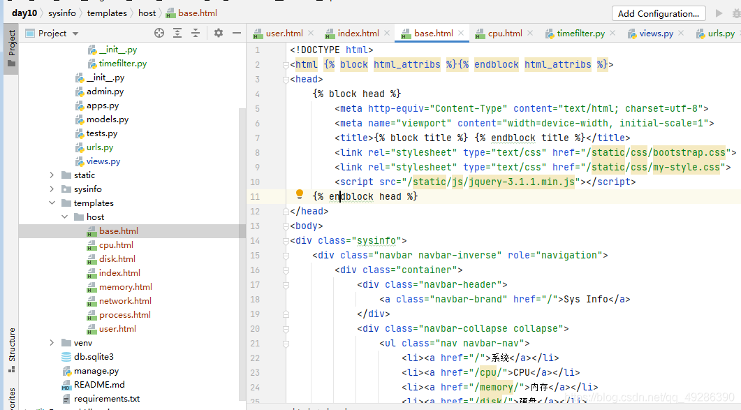The height and width of the screenshot is (410, 741).
Task: Close the views.py tab
Action: click(681, 33)
